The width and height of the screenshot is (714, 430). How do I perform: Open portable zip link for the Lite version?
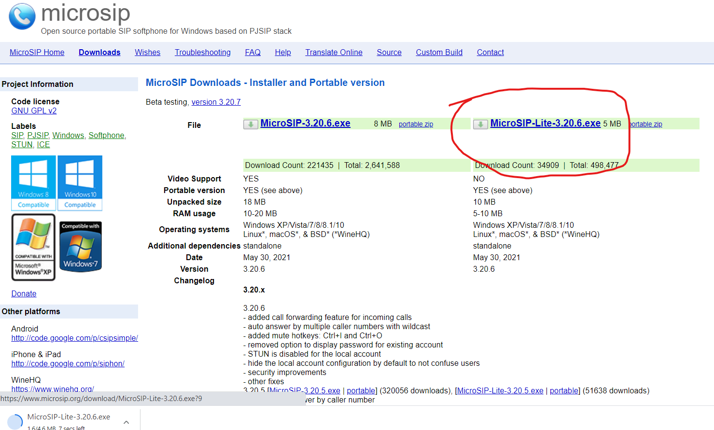[645, 124]
